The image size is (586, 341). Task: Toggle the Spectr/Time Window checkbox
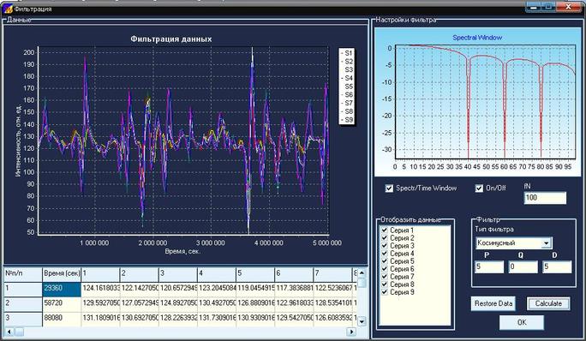tap(389, 188)
